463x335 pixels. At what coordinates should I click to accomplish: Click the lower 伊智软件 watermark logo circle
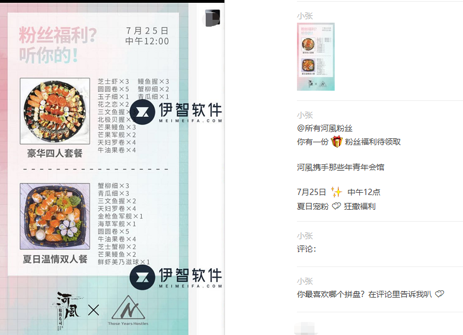(x=142, y=277)
